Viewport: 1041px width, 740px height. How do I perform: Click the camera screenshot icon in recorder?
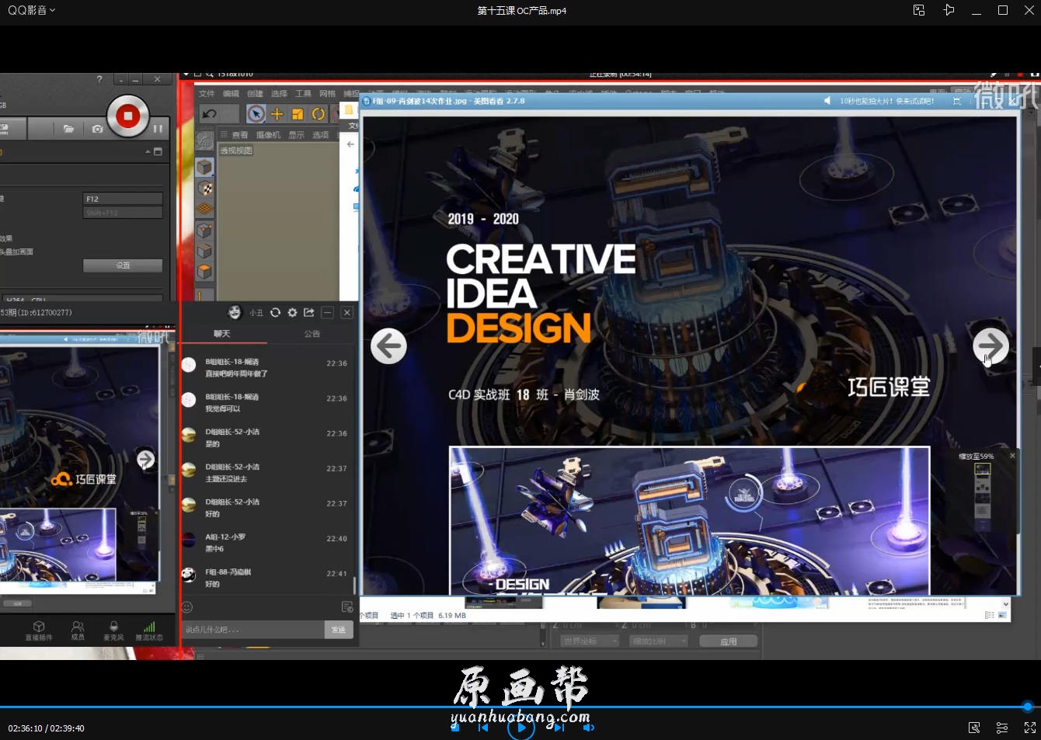tap(97, 129)
